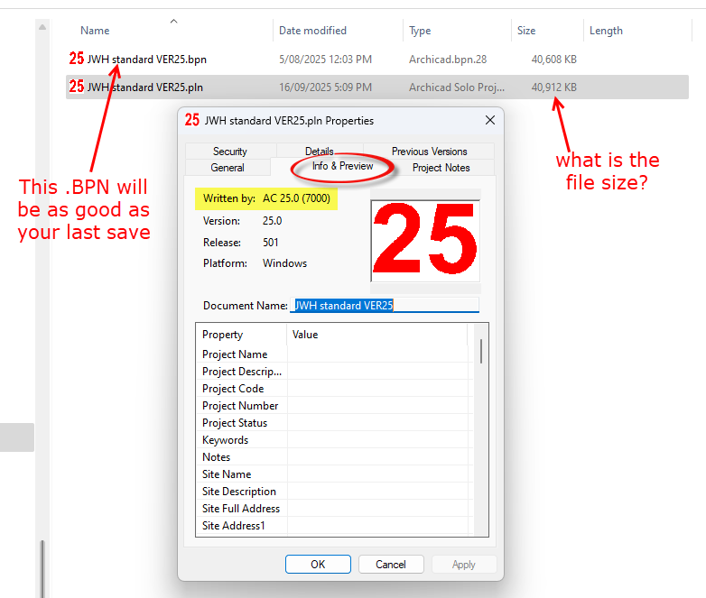706x598 pixels.
Task: Select the Site Description property row
Action: click(334, 491)
